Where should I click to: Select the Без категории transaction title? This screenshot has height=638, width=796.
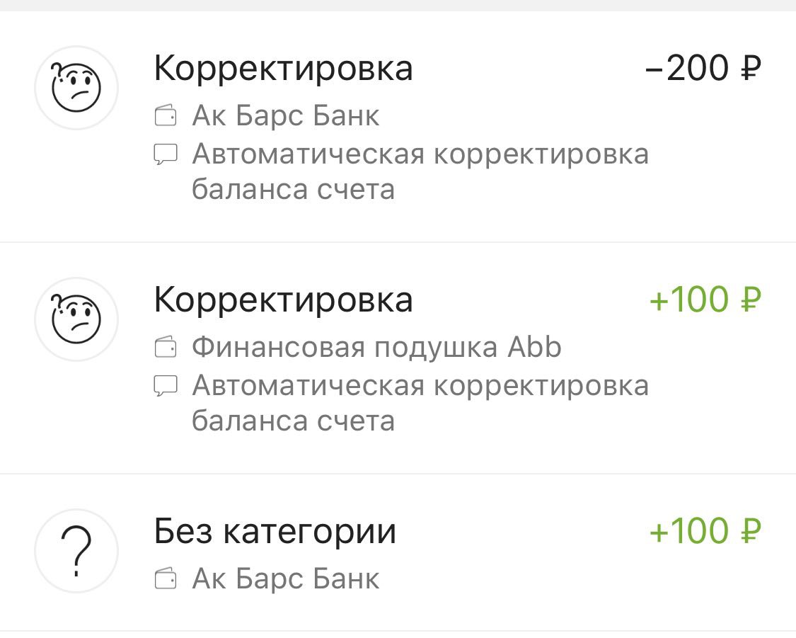(x=275, y=532)
